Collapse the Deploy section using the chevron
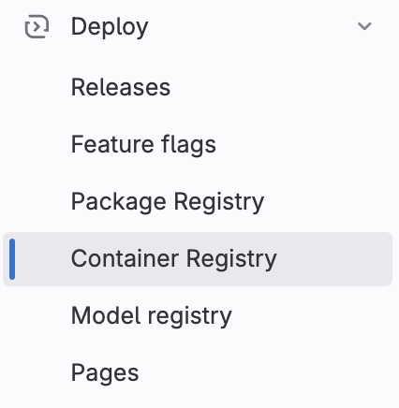 [364, 26]
